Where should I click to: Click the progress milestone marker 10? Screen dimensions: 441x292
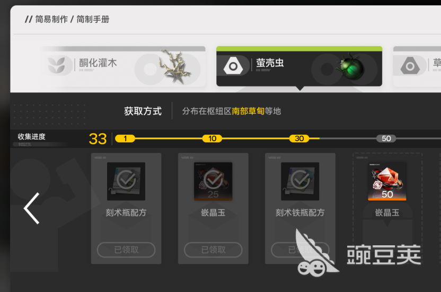tap(213, 139)
